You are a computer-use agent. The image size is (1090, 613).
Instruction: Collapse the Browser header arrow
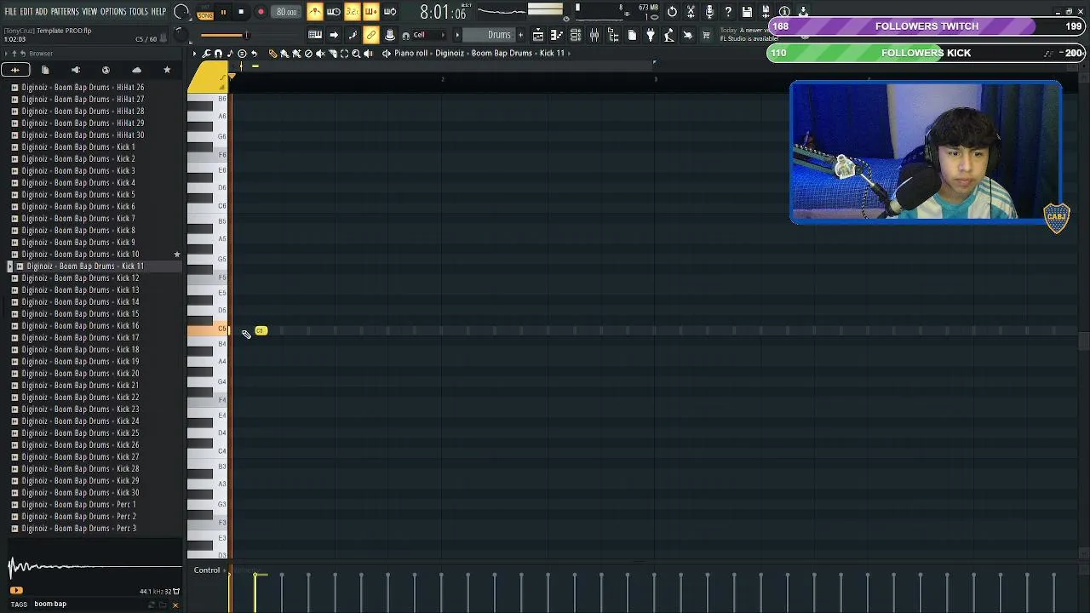[6, 54]
